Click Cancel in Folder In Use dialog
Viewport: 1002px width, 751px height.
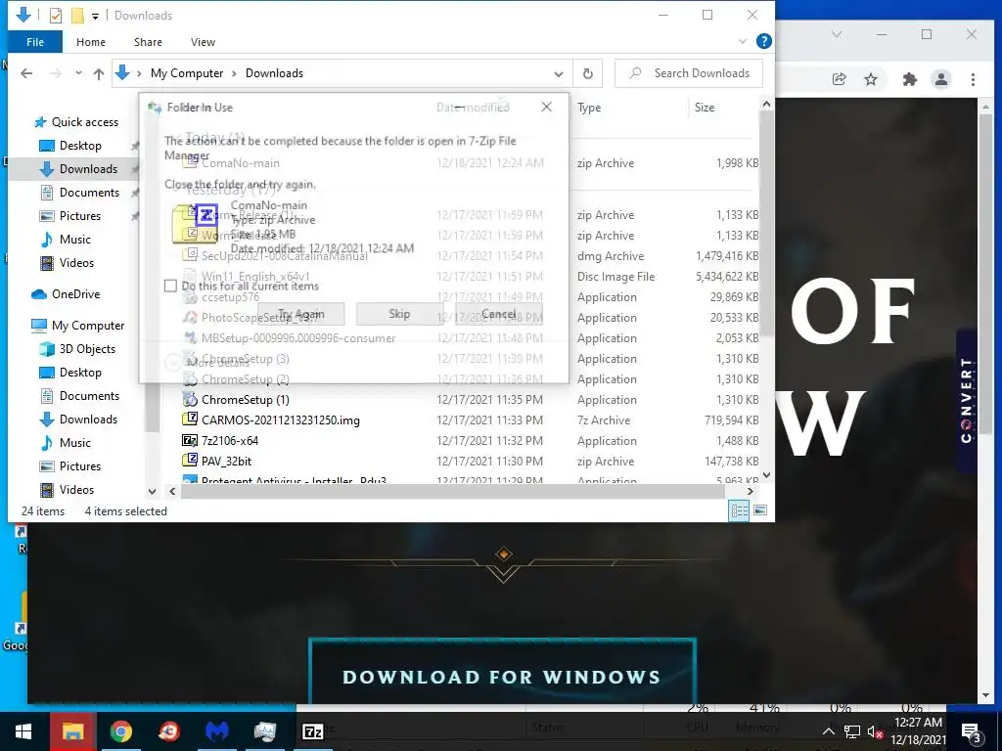click(x=499, y=314)
